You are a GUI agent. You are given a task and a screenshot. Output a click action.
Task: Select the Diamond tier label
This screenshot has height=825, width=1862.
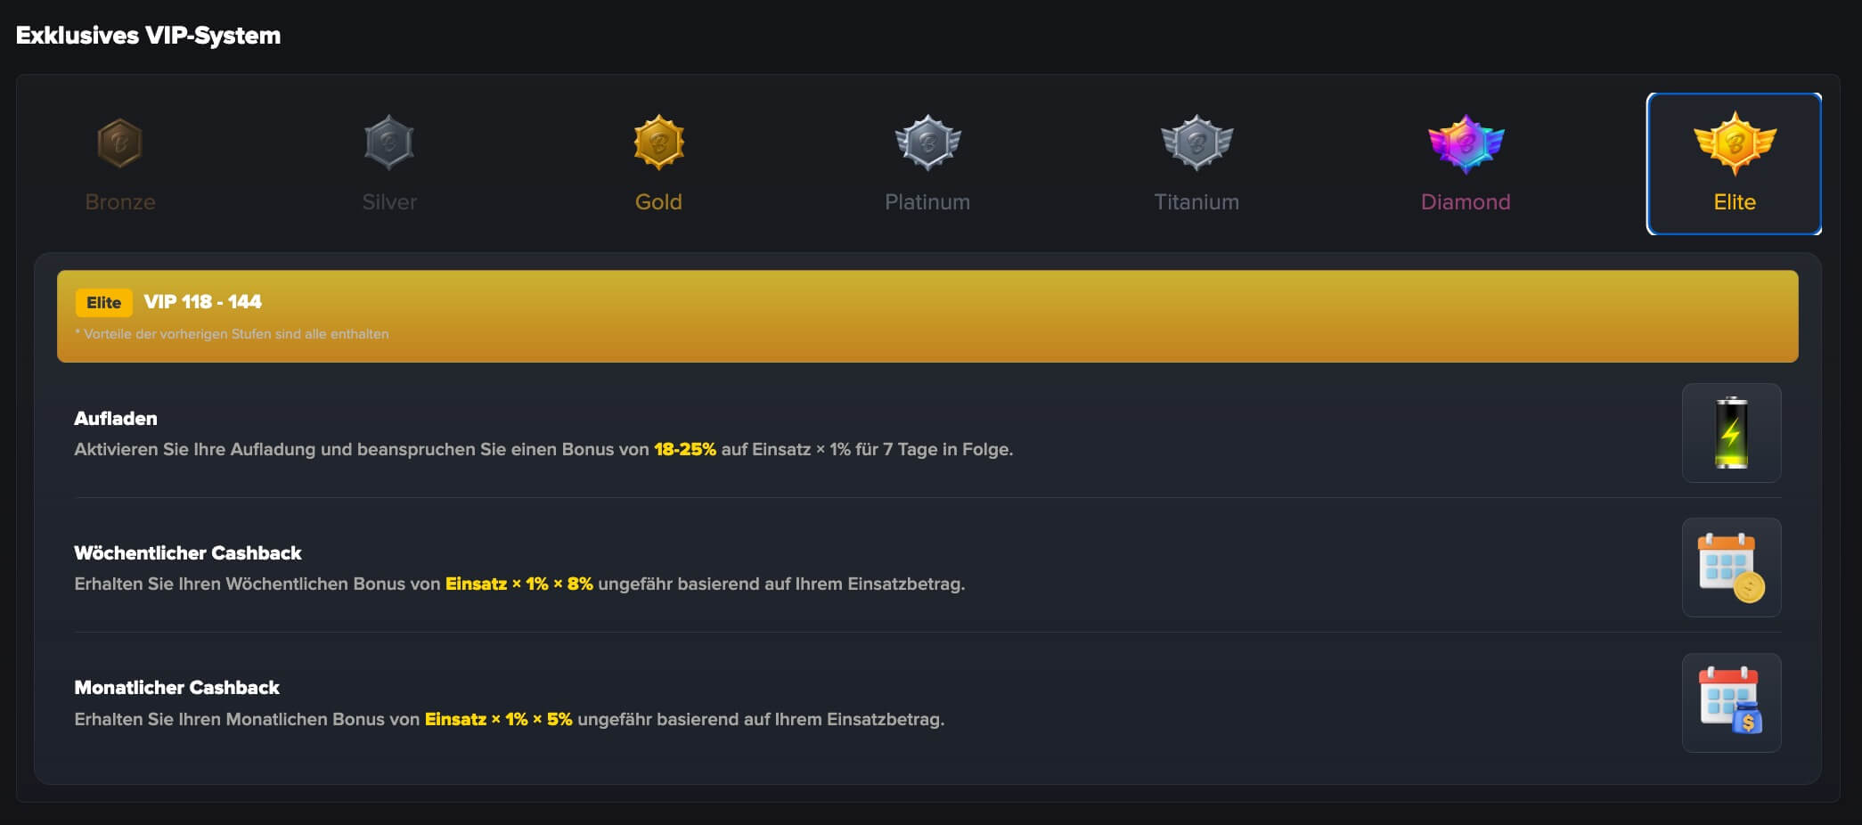click(x=1466, y=202)
